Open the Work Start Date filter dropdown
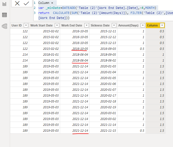 (57, 25)
